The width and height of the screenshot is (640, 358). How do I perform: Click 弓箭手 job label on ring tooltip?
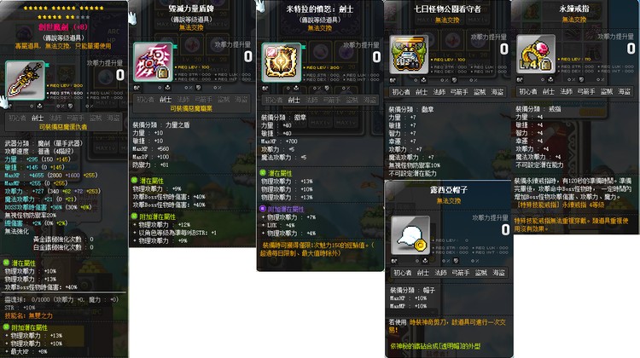(x=585, y=92)
